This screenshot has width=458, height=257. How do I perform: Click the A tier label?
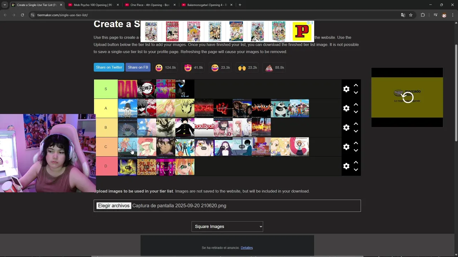106,108
